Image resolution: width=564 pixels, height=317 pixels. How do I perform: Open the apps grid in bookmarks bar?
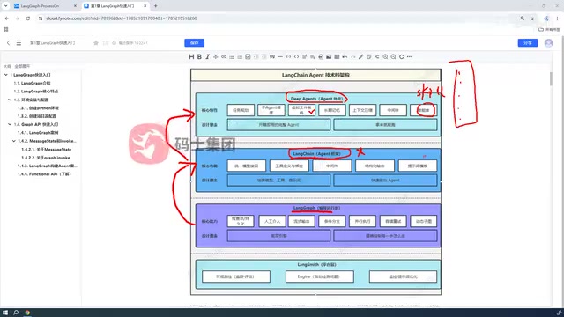[x=6, y=29]
